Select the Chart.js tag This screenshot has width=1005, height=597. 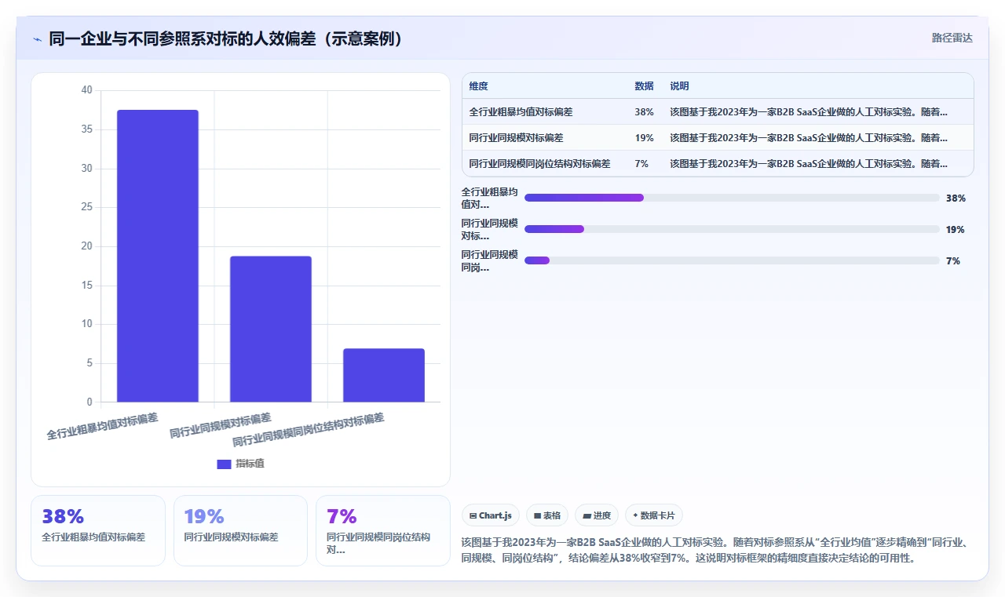click(491, 515)
